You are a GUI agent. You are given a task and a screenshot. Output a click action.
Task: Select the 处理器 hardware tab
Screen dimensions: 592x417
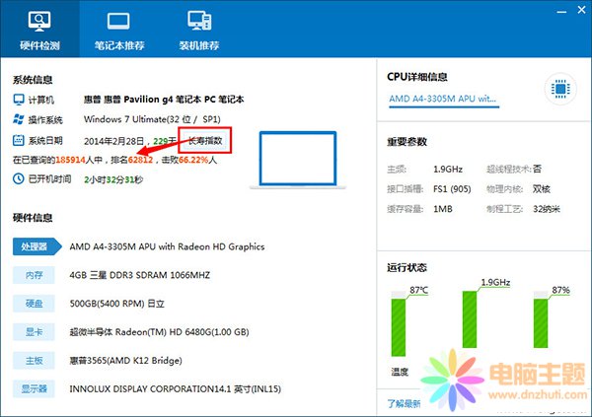36,245
